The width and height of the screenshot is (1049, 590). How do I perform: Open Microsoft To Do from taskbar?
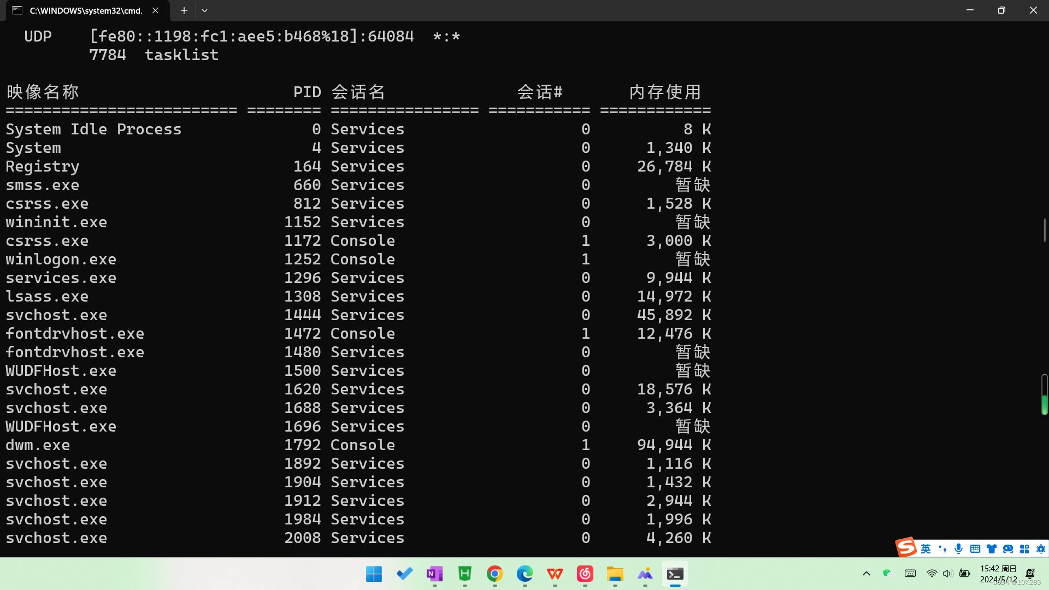pos(404,574)
